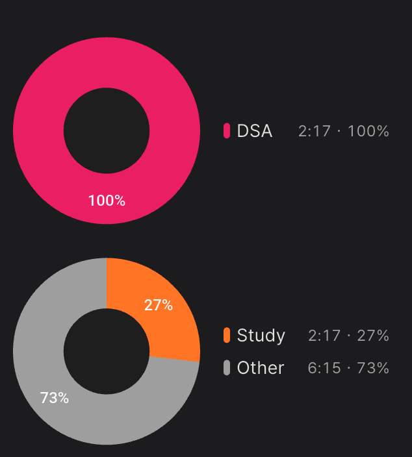Select the DSA legend label
This screenshot has width=412, height=457.
[254, 131]
